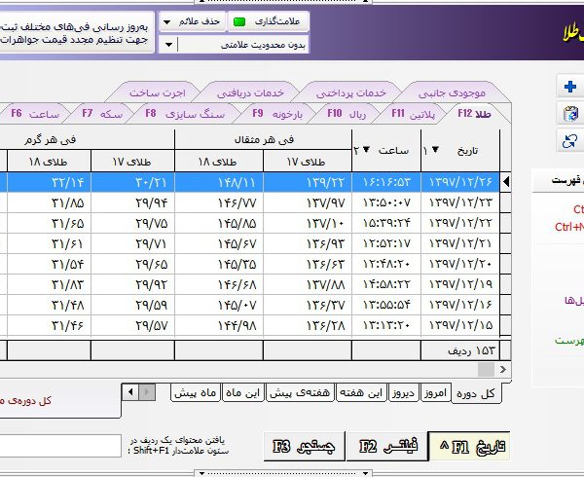Click the ۱۵۳ ردیف row count footer
The image size is (584, 477).
[x=460, y=350]
